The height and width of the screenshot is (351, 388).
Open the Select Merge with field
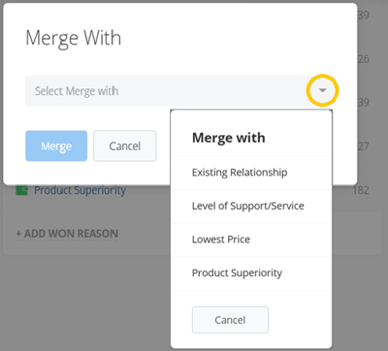coord(180,91)
